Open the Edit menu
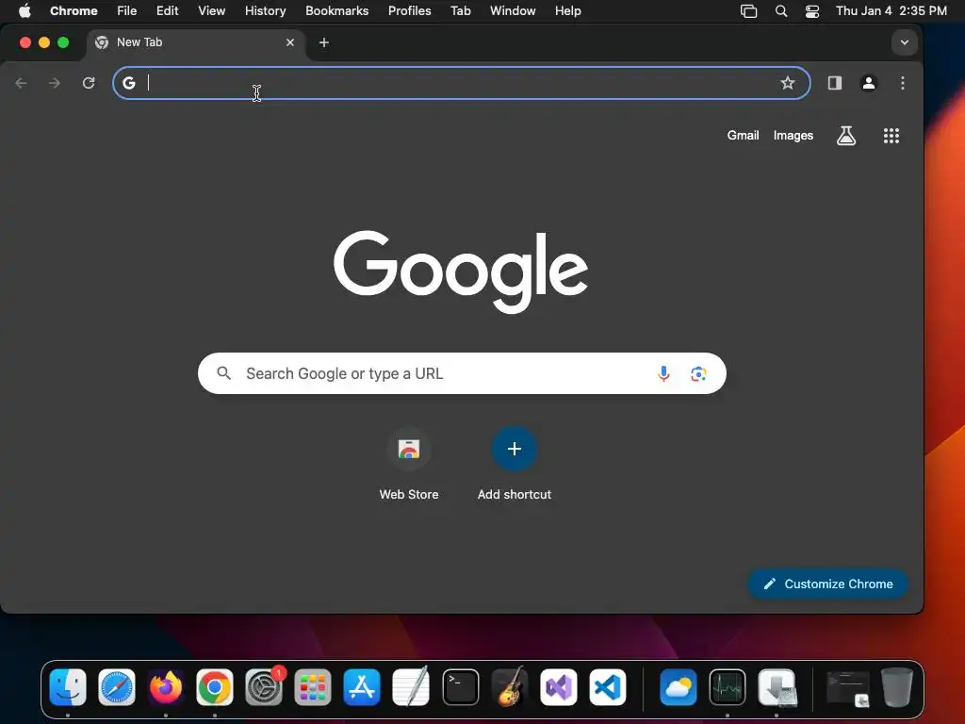 point(167,11)
